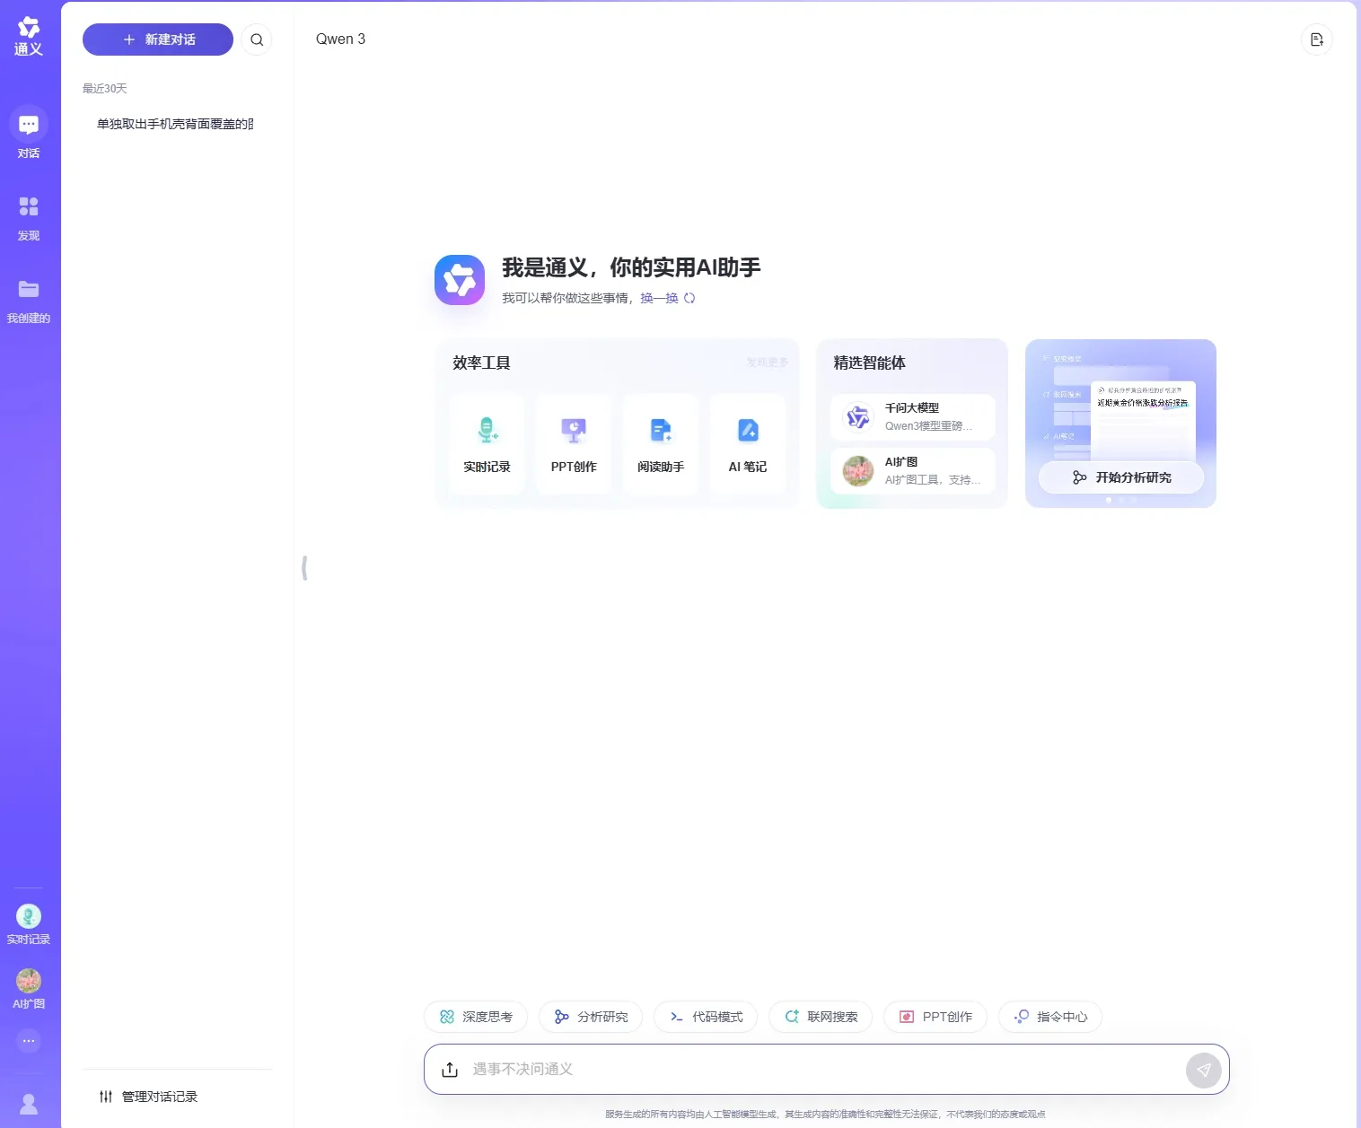Open the 发现 discover section
The height and width of the screenshot is (1128, 1361).
point(29,219)
